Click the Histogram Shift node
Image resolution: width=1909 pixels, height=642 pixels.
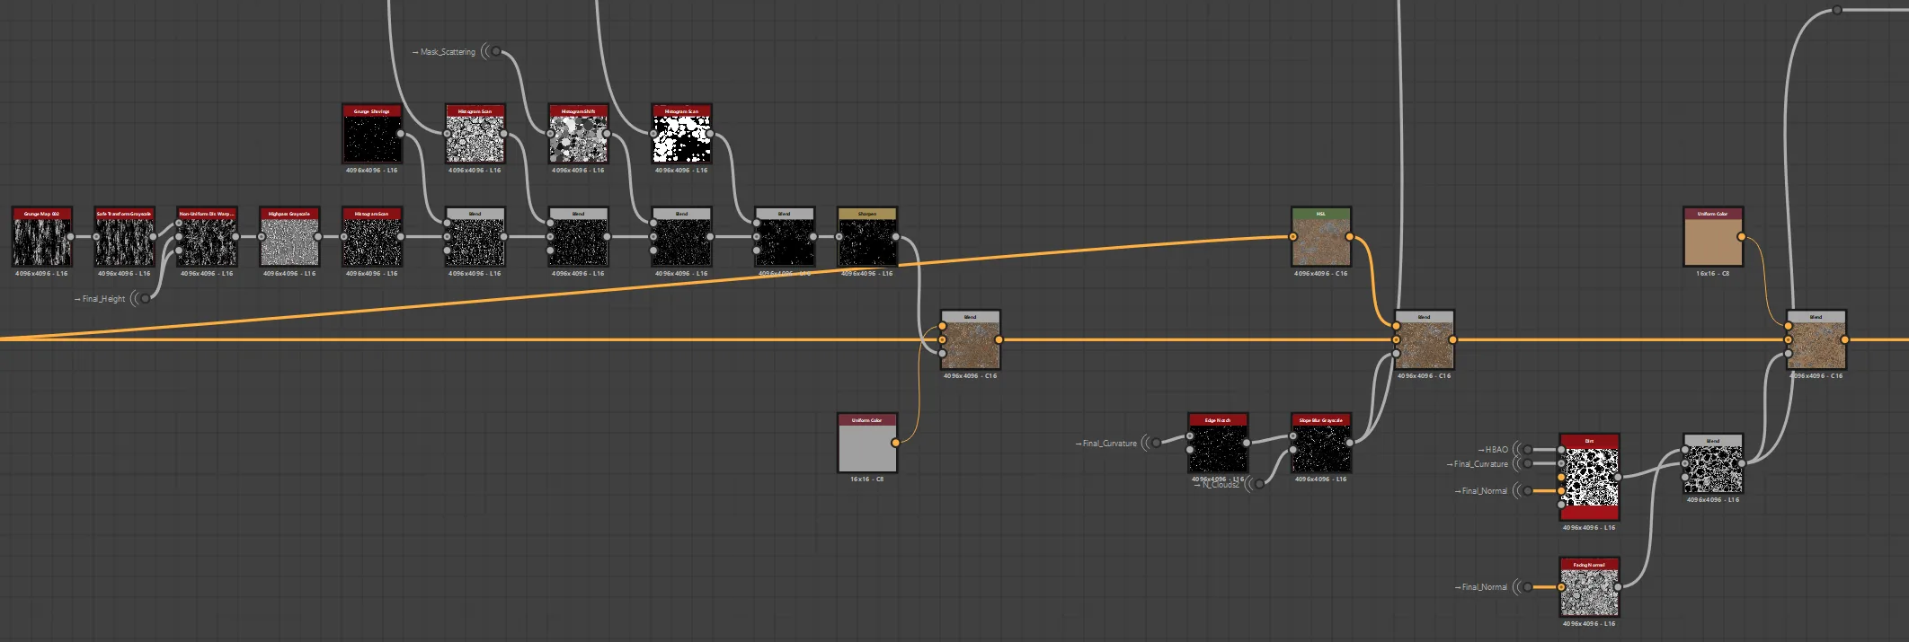[x=579, y=134]
